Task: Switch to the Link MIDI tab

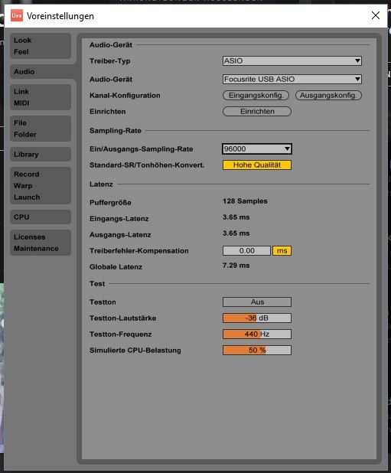Action: point(41,97)
